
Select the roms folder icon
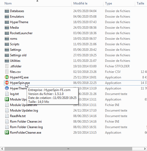pos(7,39)
